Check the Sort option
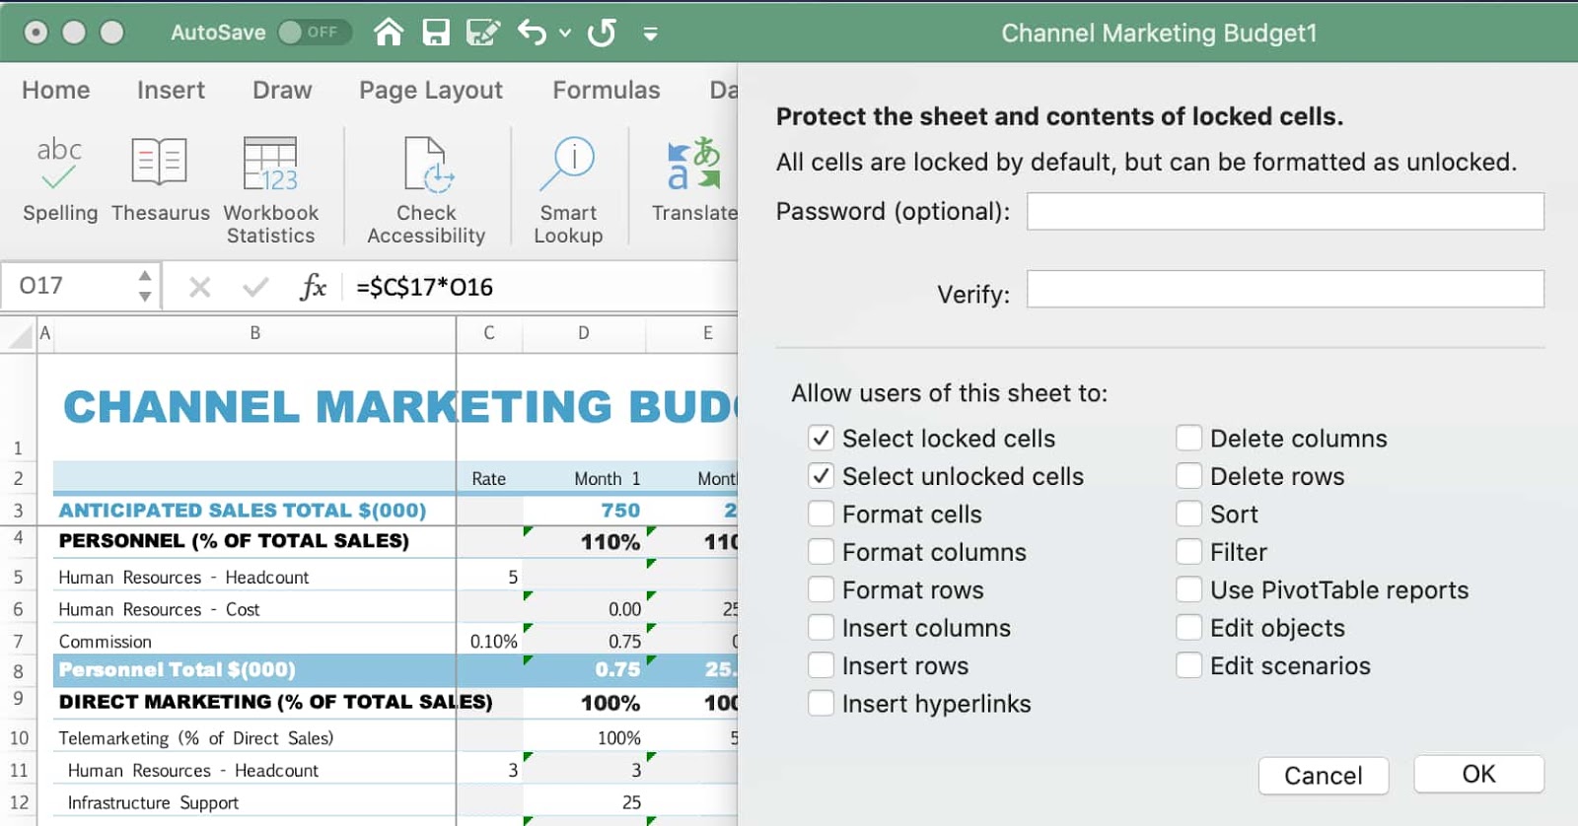 (x=1189, y=514)
